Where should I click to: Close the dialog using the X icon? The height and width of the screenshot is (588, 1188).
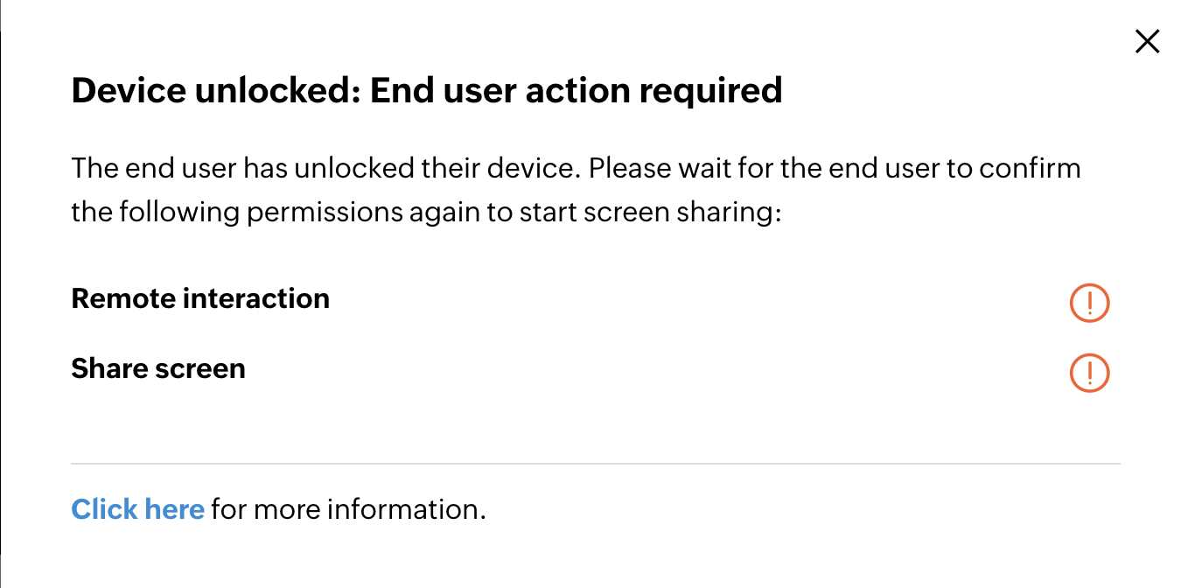point(1146,41)
